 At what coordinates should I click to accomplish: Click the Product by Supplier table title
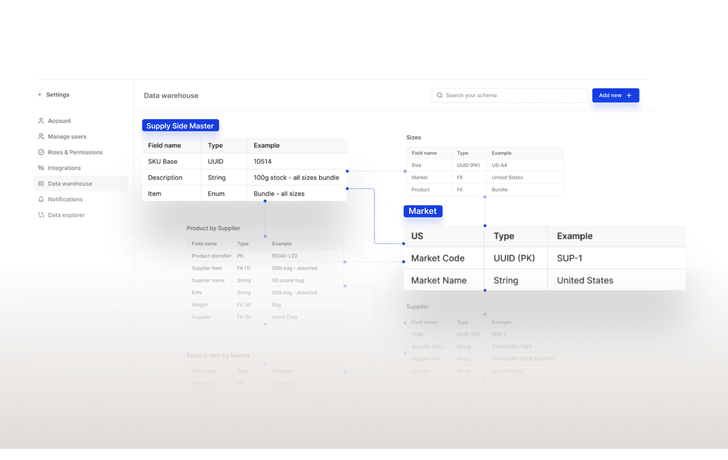[213, 228]
